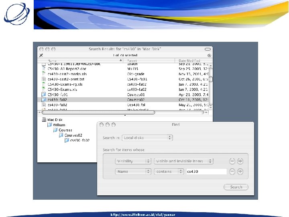Select the CS430-fa01 folder icon
The height and width of the screenshot is (217, 289).
(x=44, y=94)
